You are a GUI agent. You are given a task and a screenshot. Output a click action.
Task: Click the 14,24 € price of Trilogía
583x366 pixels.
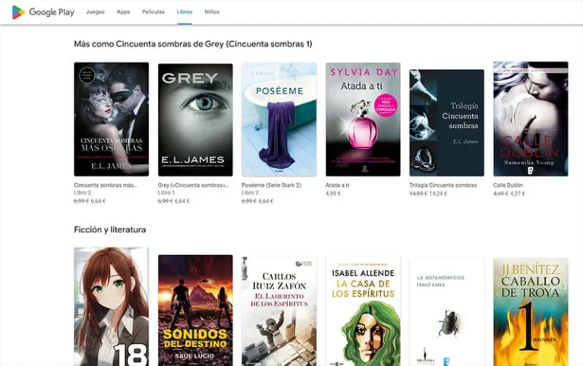[x=438, y=194]
